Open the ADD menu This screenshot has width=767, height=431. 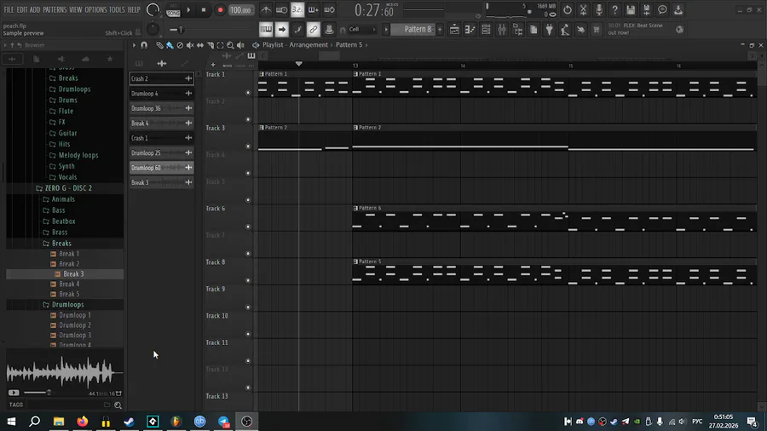click(x=35, y=9)
